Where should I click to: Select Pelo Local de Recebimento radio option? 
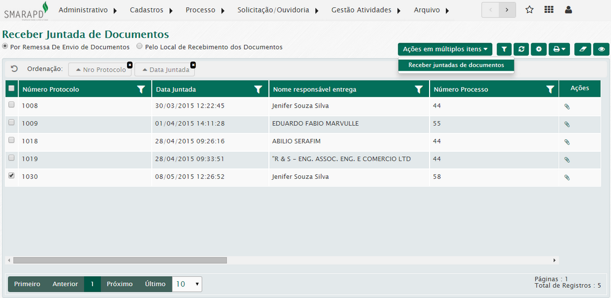pos(140,47)
